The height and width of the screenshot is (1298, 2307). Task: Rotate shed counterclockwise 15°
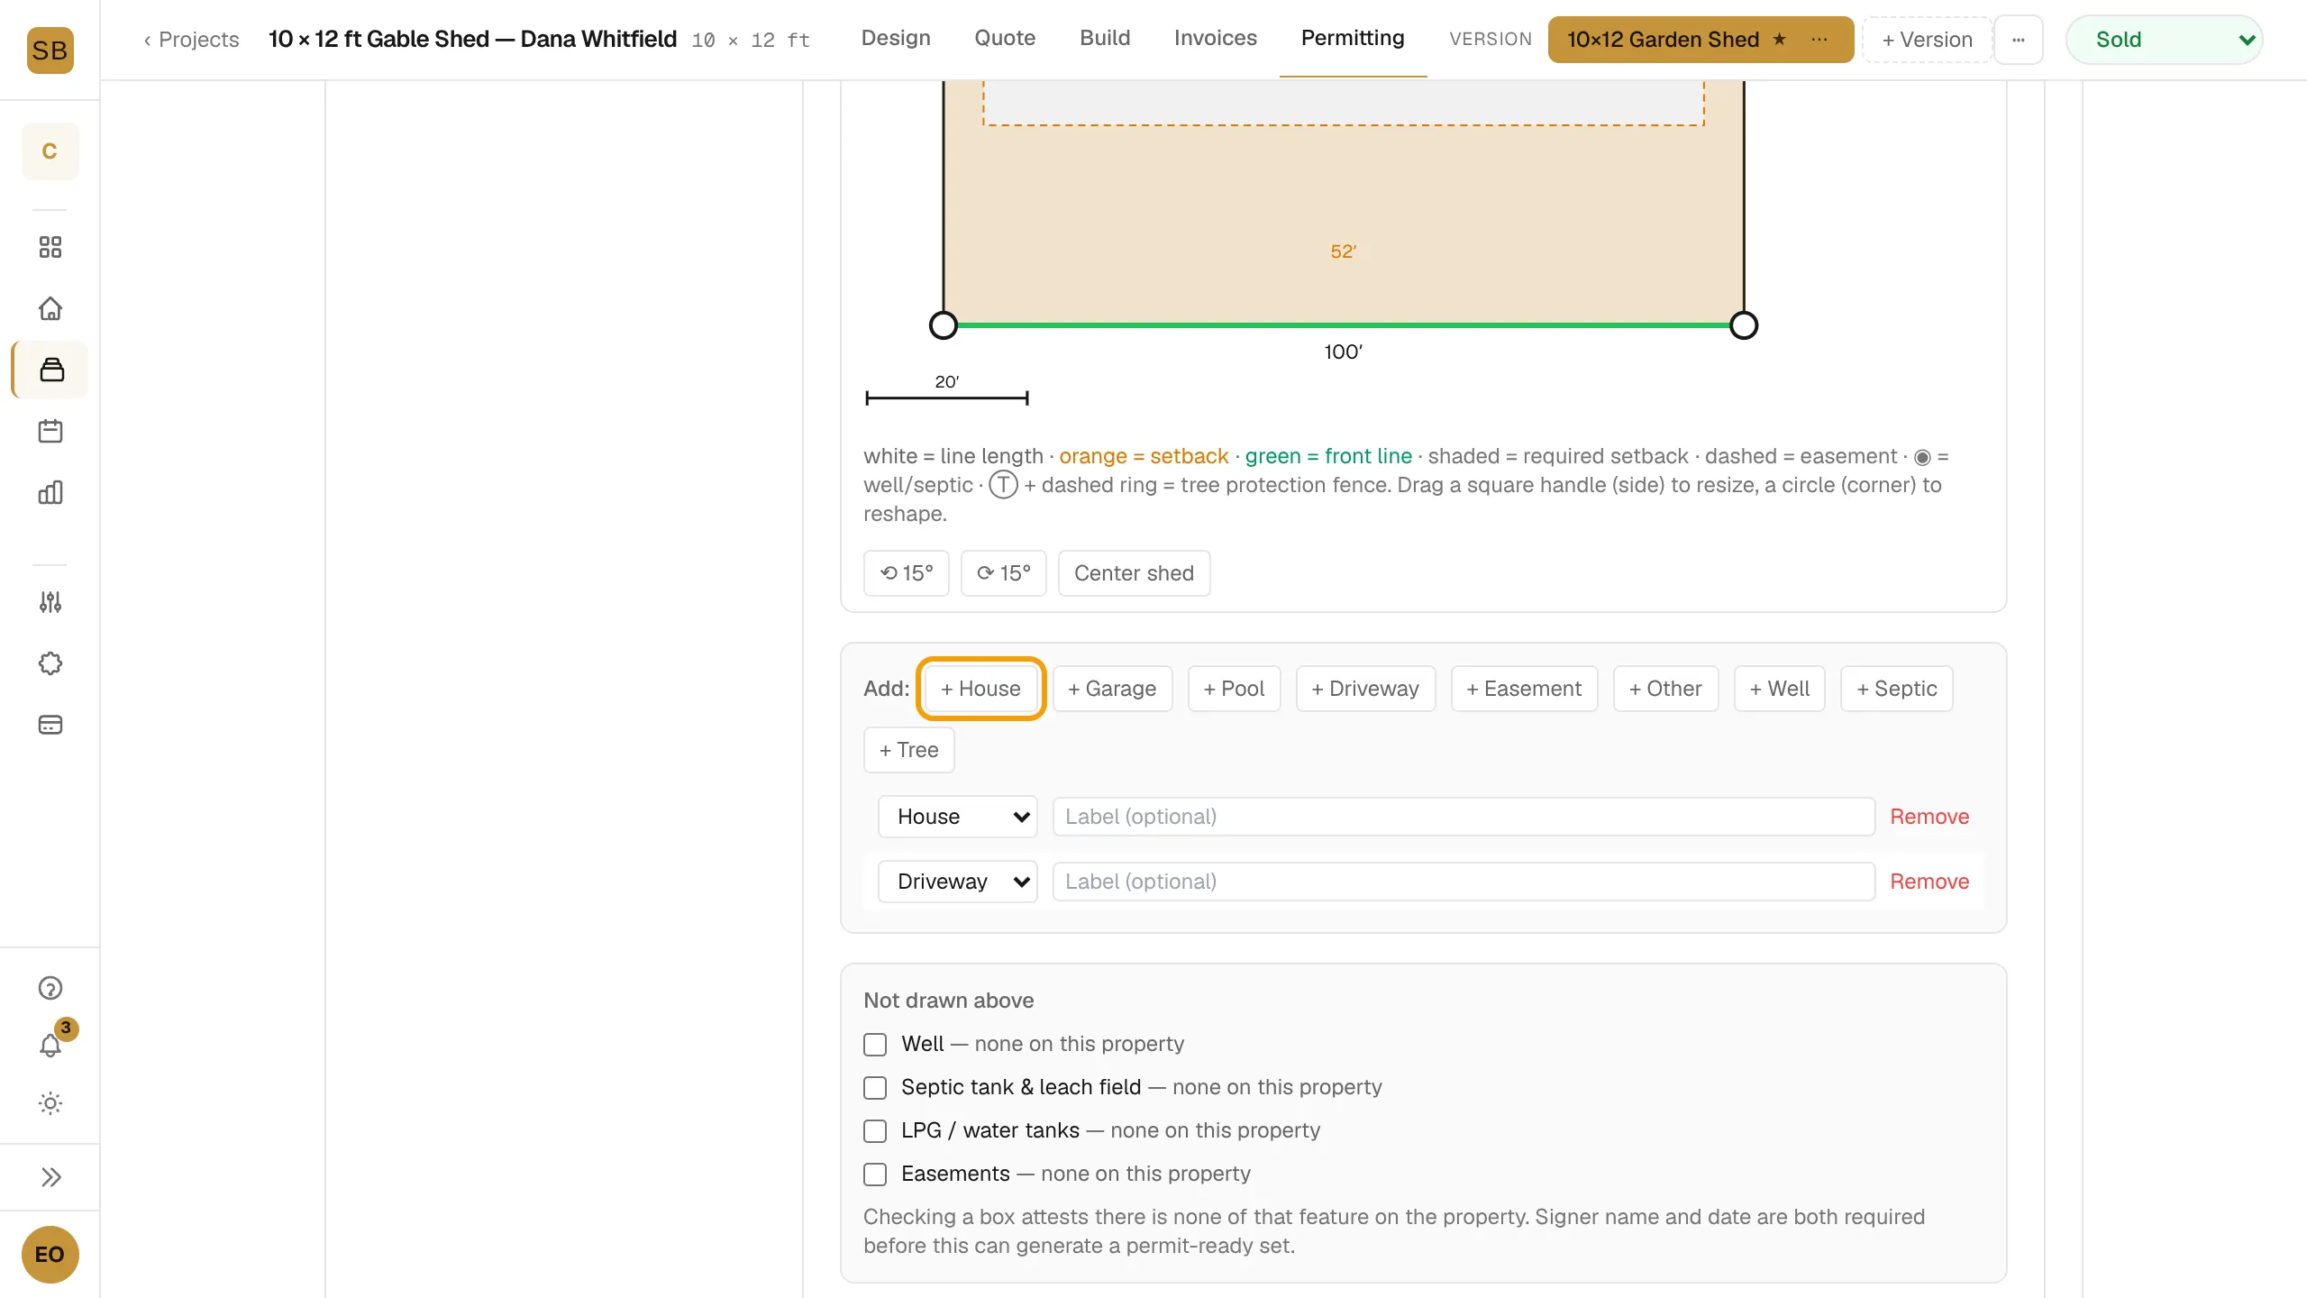tap(907, 573)
